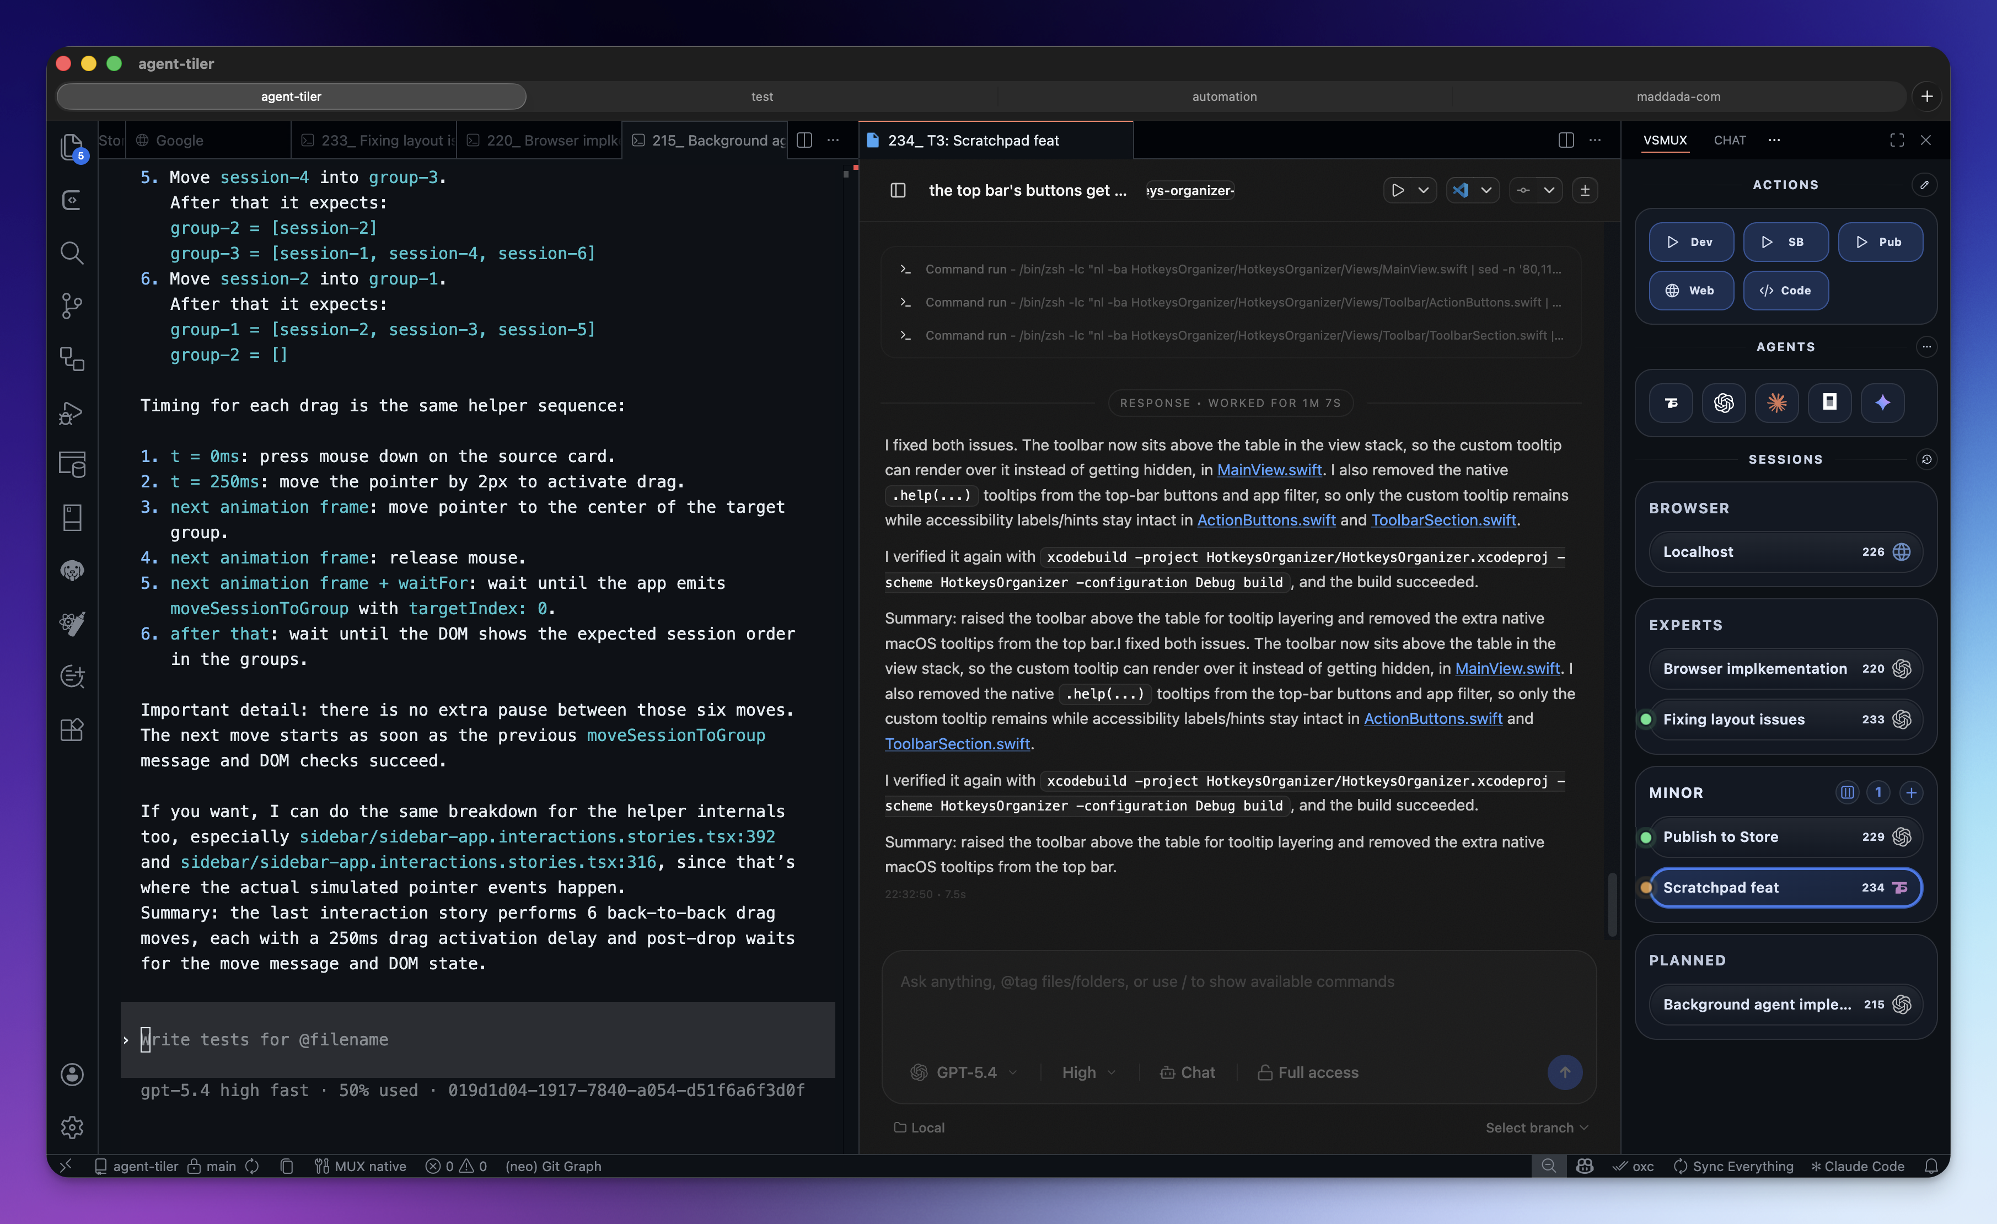The width and height of the screenshot is (1997, 1224).
Task: Toggle the chat thread sidebar panel icon
Action: coord(898,190)
